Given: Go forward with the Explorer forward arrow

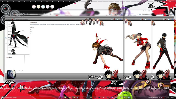Looking at the screenshot, I should [9, 14].
